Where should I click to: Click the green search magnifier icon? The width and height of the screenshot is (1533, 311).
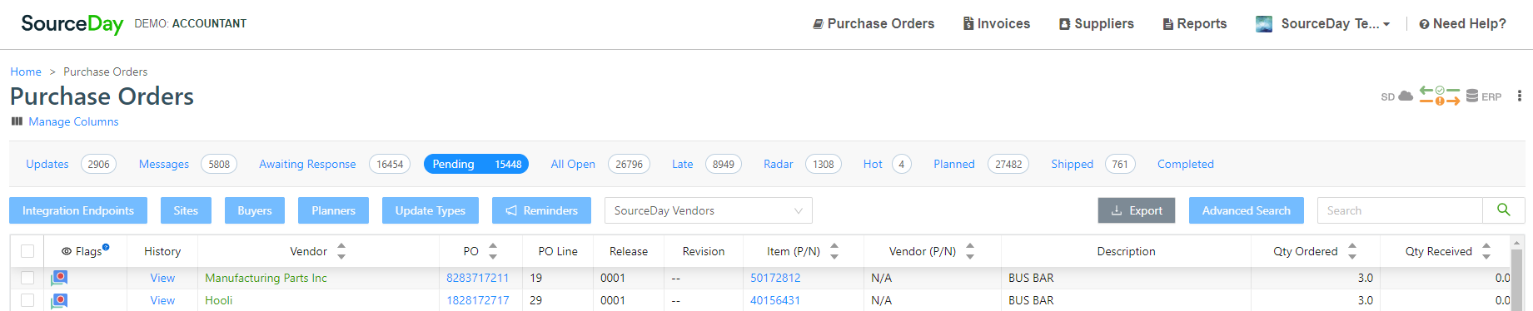pyautogui.click(x=1504, y=210)
